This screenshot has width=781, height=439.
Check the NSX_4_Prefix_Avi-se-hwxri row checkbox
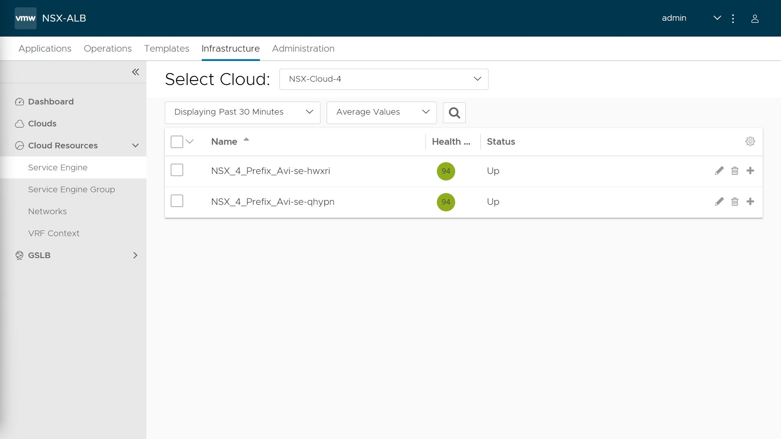coord(177,170)
